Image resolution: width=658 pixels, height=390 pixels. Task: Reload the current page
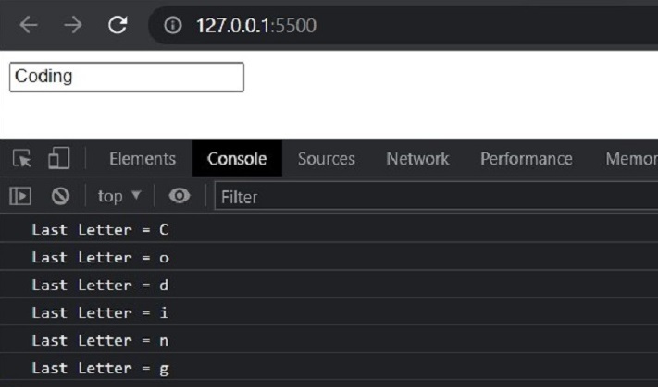(x=118, y=26)
